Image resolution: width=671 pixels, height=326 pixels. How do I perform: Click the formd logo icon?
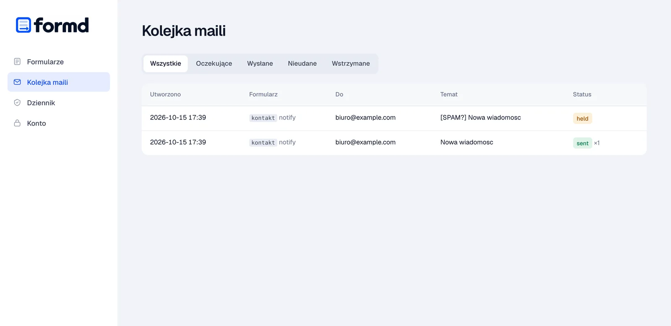click(23, 25)
